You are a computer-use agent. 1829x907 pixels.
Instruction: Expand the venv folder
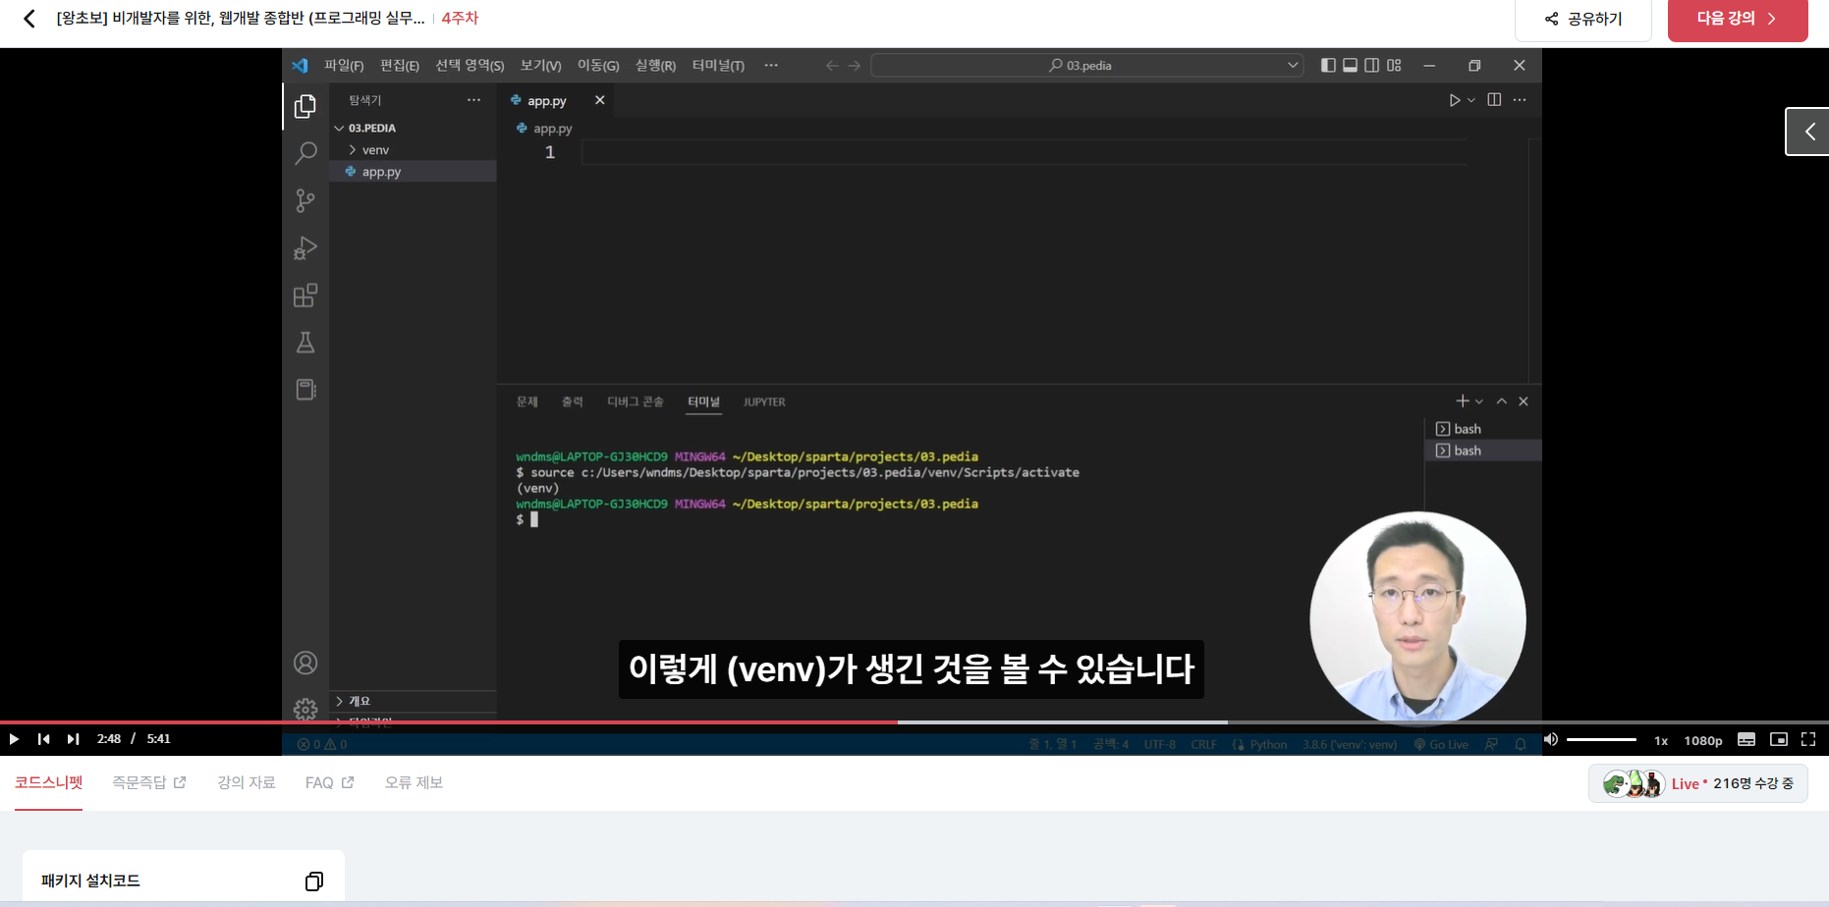click(353, 150)
